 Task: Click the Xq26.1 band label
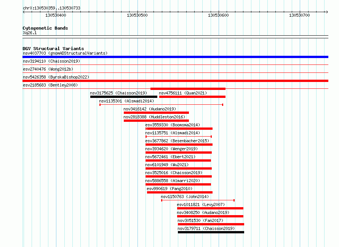click(30, 33)
